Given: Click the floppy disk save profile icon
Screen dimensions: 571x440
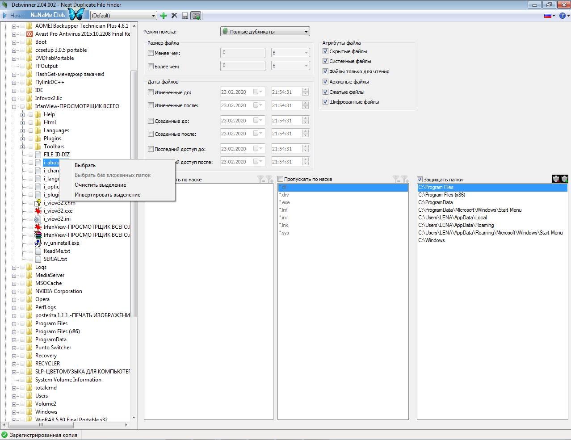Looking at the screenshot, I should tap(185, 16).
